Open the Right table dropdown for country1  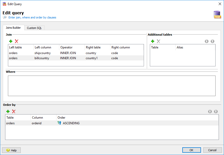[97, 58]
